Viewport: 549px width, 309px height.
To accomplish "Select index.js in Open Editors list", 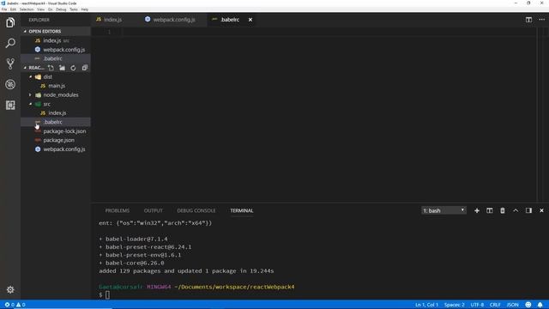I will point(52,40).
